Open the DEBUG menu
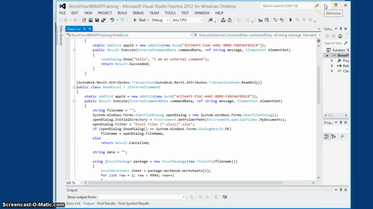This screenshot has width=373, height=209. click(138, 13)
